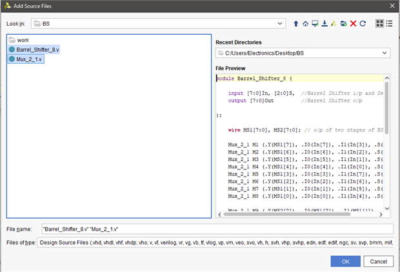Select the Mux_2_1.v file

[x=29, y=59]
